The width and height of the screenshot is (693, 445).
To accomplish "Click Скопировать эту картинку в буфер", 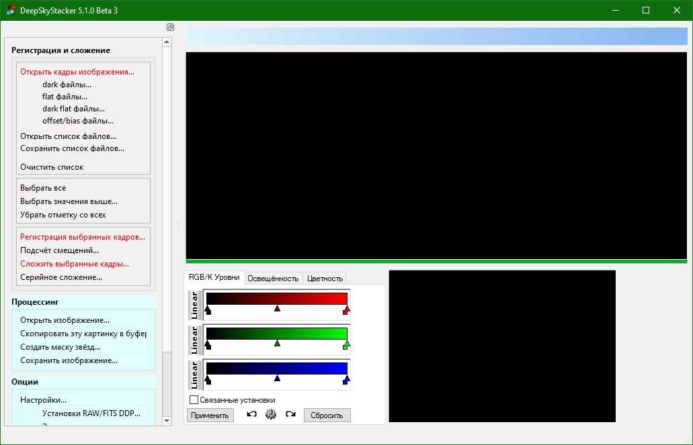I will point(83,334).
